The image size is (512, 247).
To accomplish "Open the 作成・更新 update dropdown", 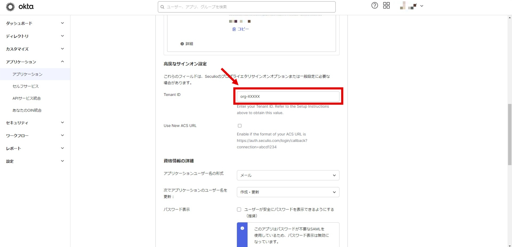I will click(x=288, y=192).
